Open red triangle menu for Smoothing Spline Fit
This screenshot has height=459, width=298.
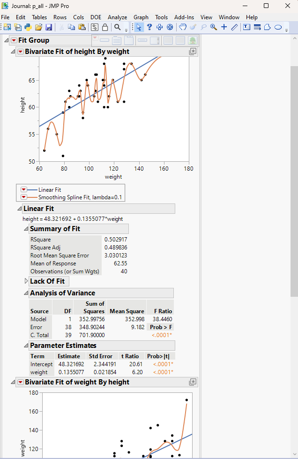[x=24, y=197]
